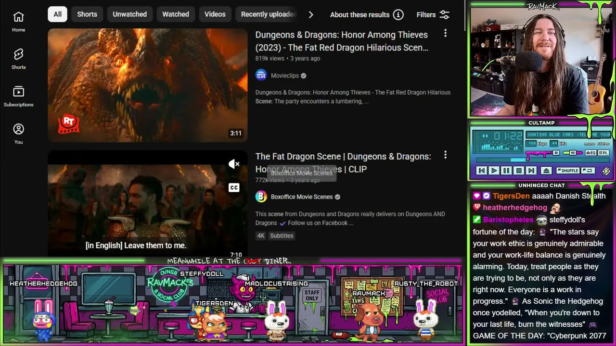Select the Shorts filter chip
The height and width of the screenshot is (346, 616).
coord(87,14)
